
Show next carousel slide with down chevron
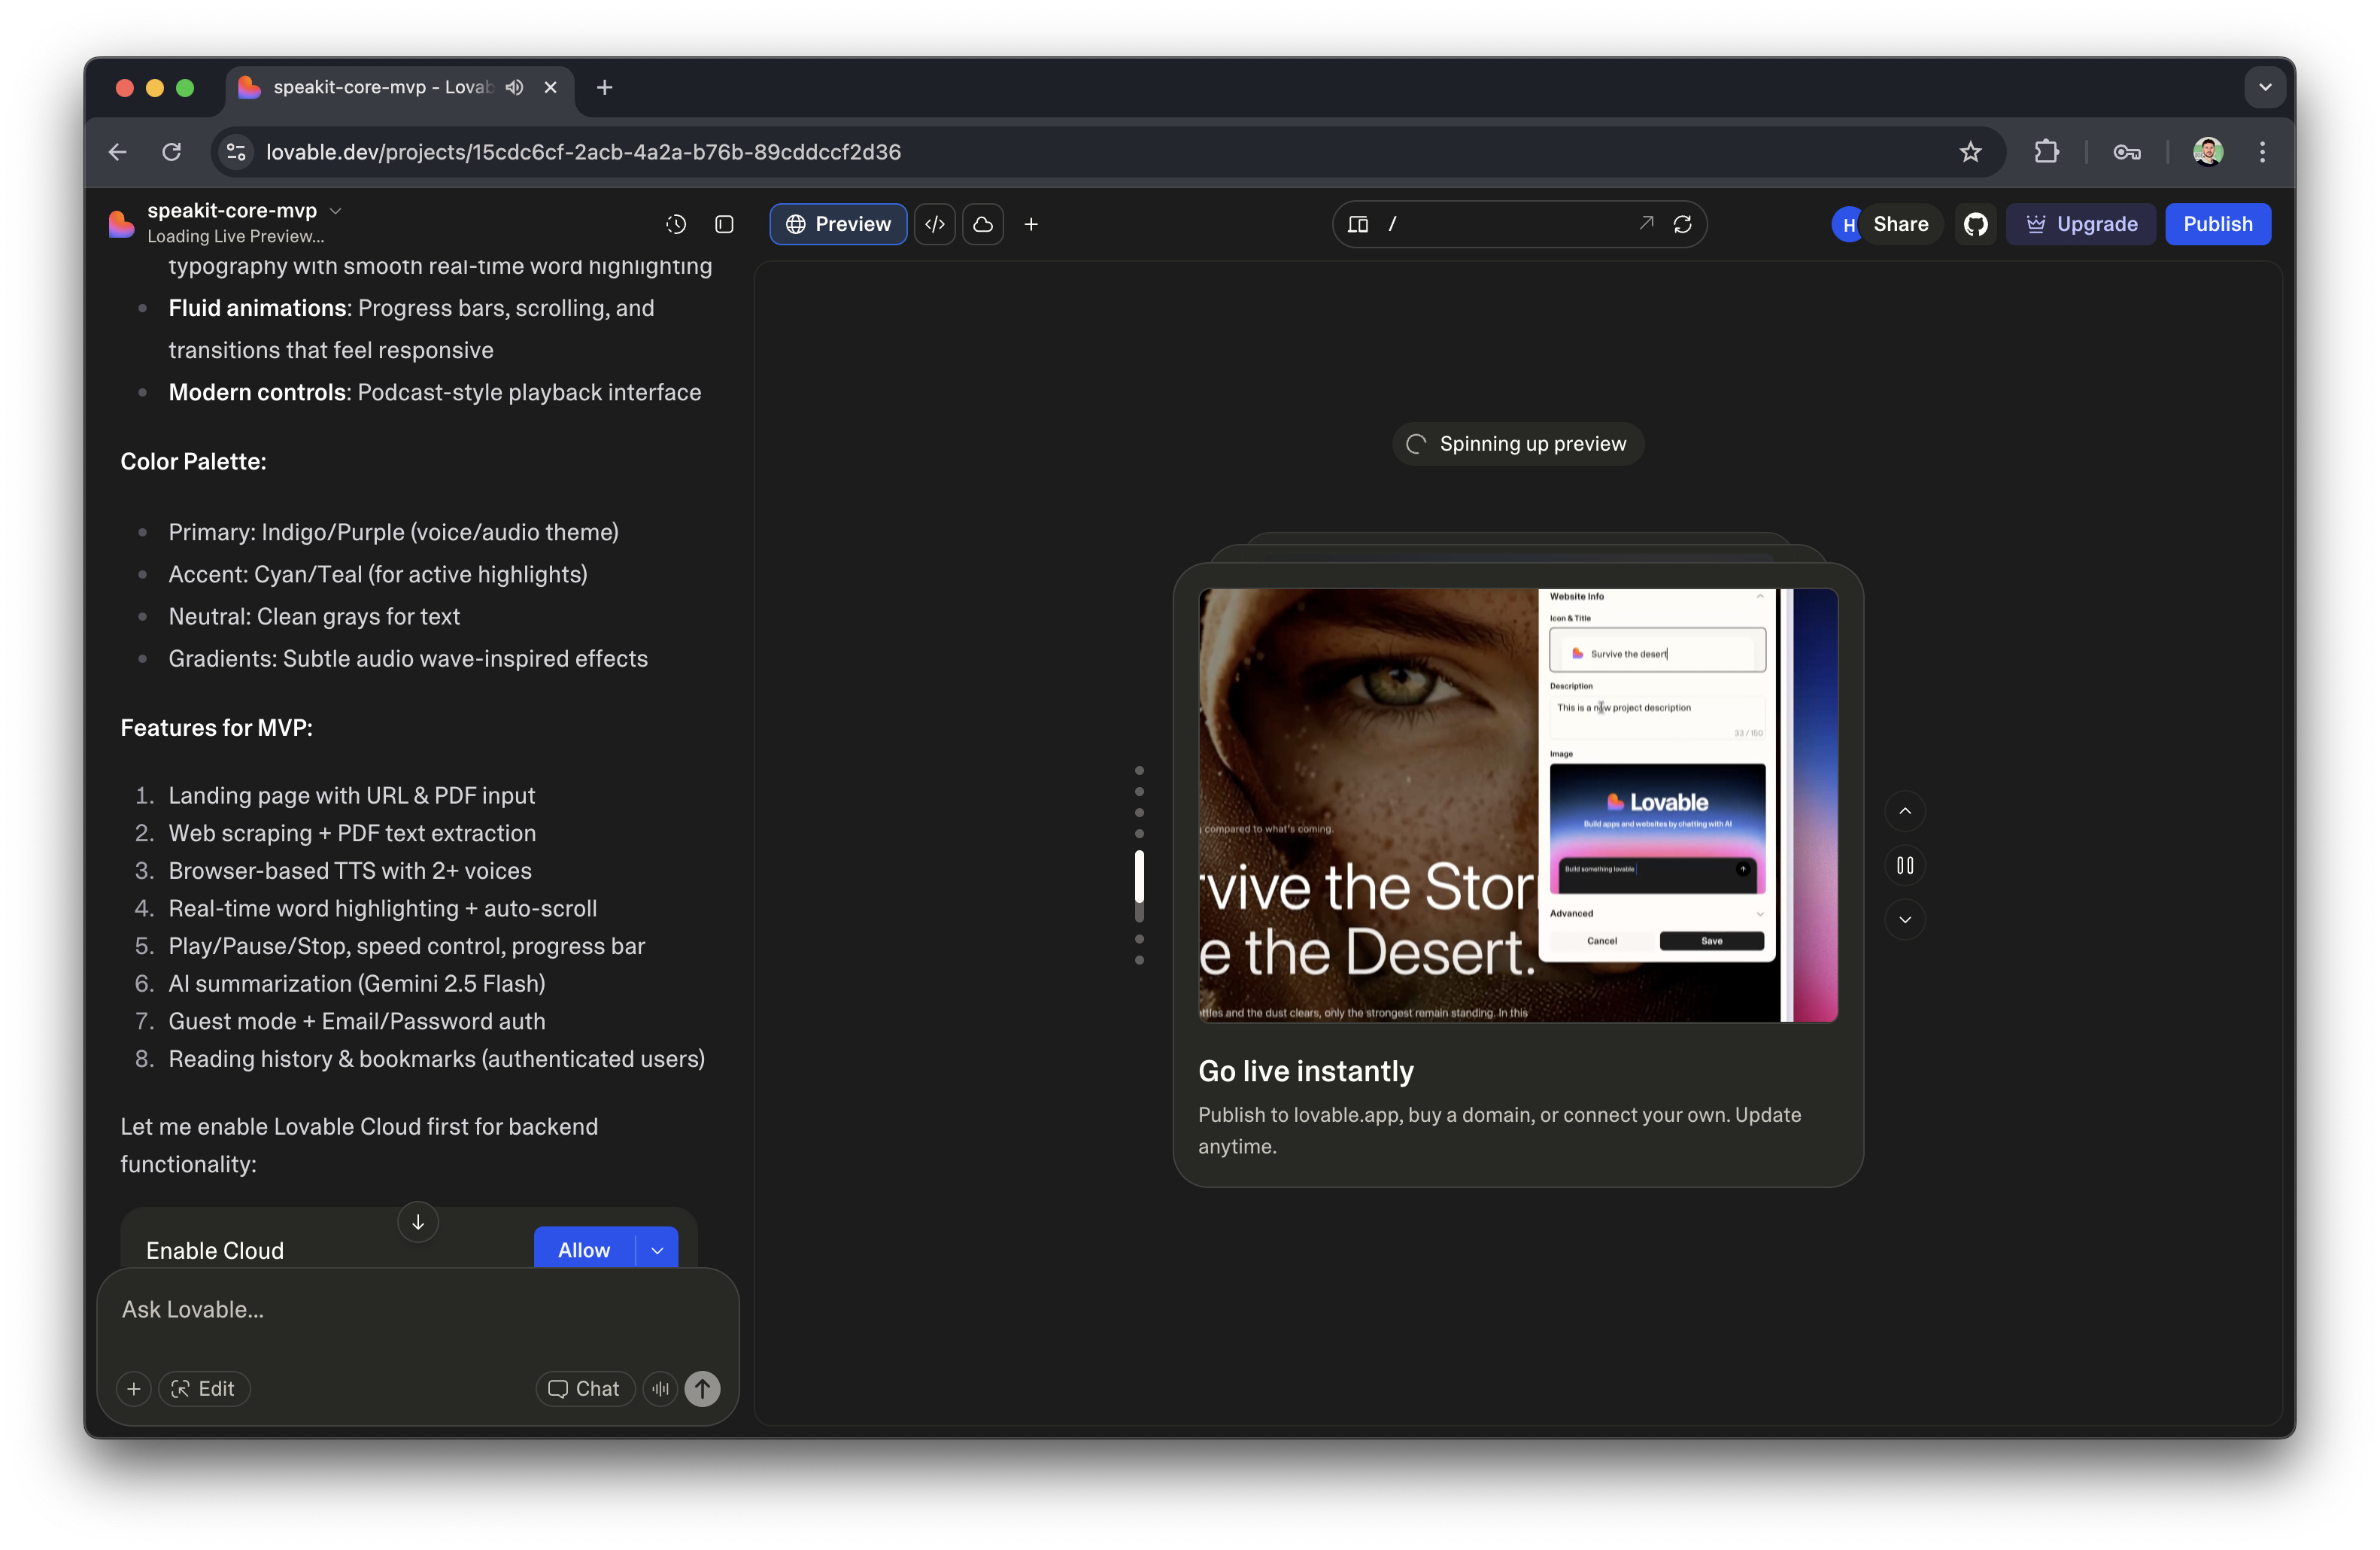(1905, 920)
